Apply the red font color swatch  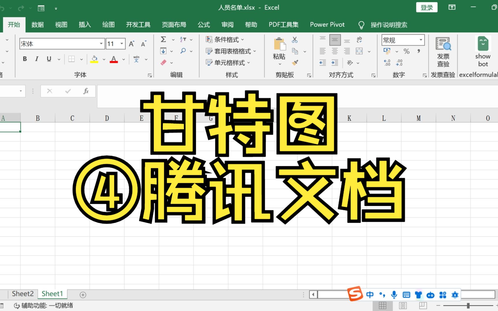114,59
